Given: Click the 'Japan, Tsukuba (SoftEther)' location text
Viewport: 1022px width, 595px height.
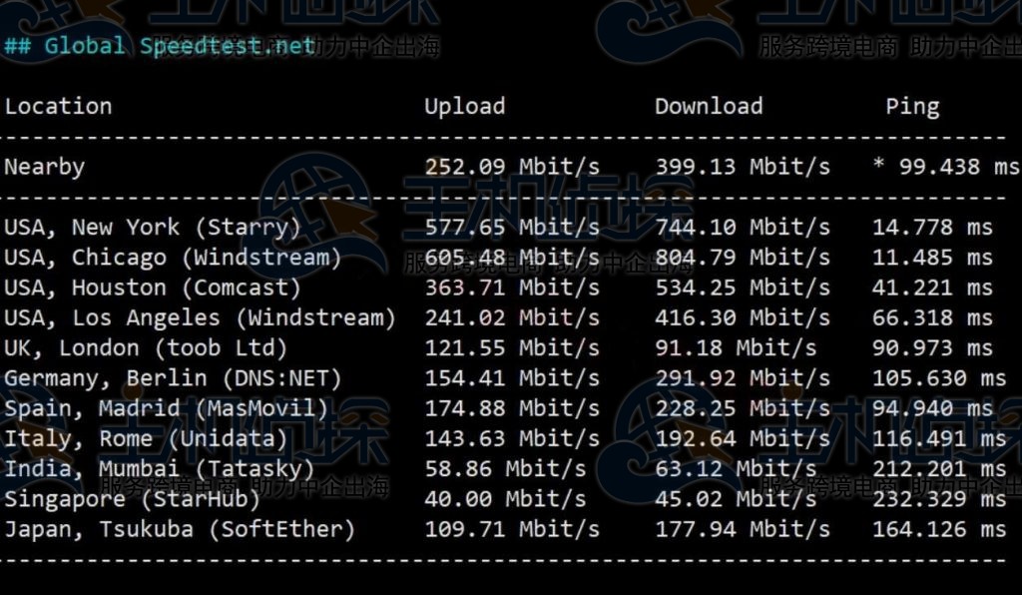Looking at the screenshot, I should pos(180,529).
